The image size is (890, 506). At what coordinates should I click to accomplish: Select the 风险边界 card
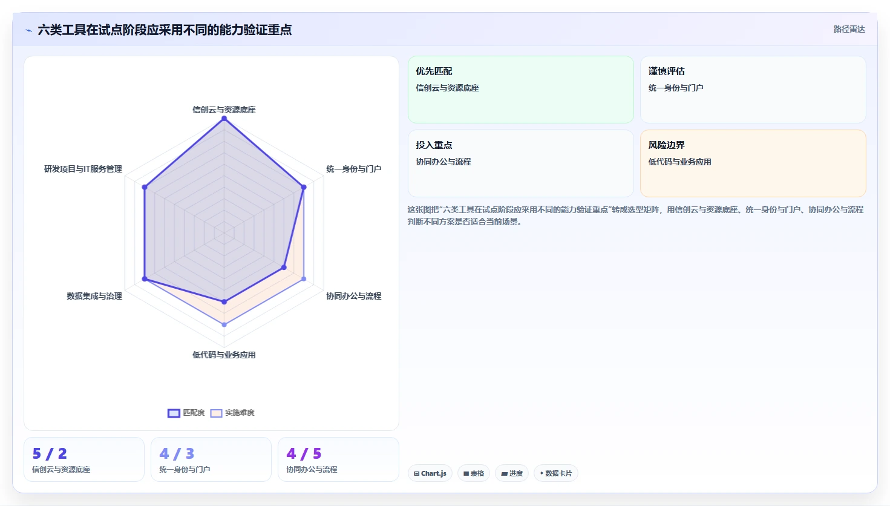coord(753,163)
